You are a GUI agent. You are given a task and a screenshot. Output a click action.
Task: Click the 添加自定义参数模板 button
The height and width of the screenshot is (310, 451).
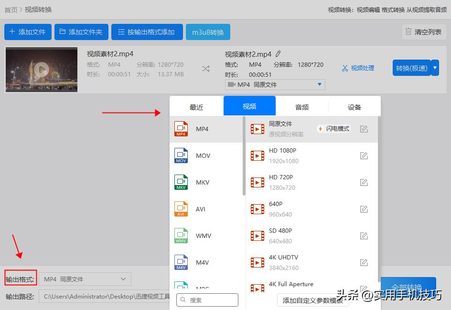[x=313, y=301]
